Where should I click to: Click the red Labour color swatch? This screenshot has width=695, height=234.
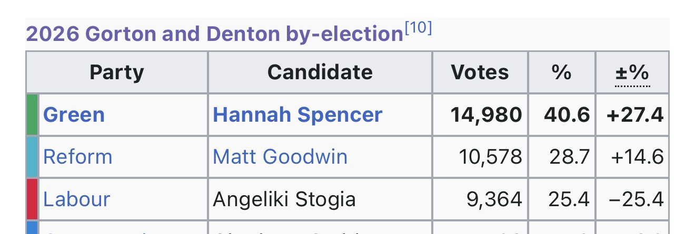pyautogui.click(x=32, y=199)
